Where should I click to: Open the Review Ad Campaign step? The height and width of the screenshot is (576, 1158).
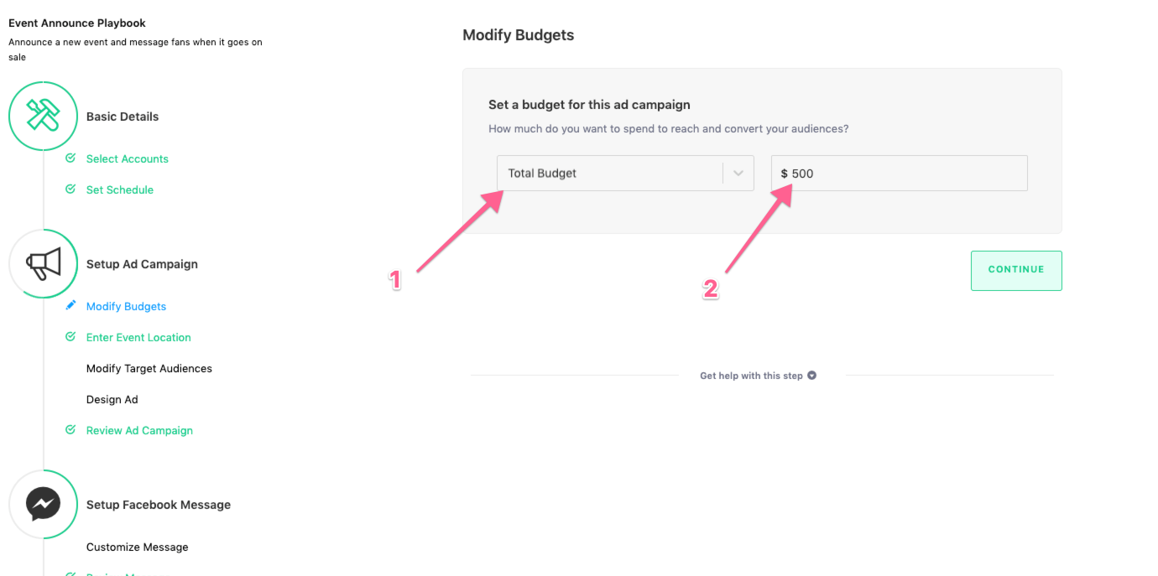(x=139, y=430)
